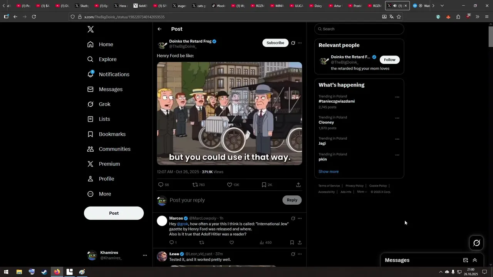
Task: Open Communities in the sidebar
Action: coord(109,149)
